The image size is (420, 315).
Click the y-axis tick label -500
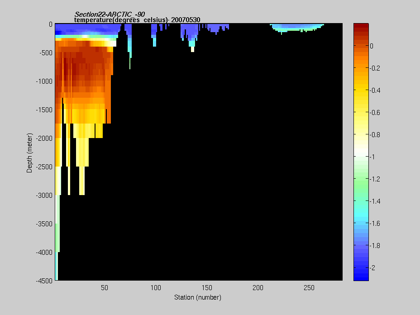[46, 53]
